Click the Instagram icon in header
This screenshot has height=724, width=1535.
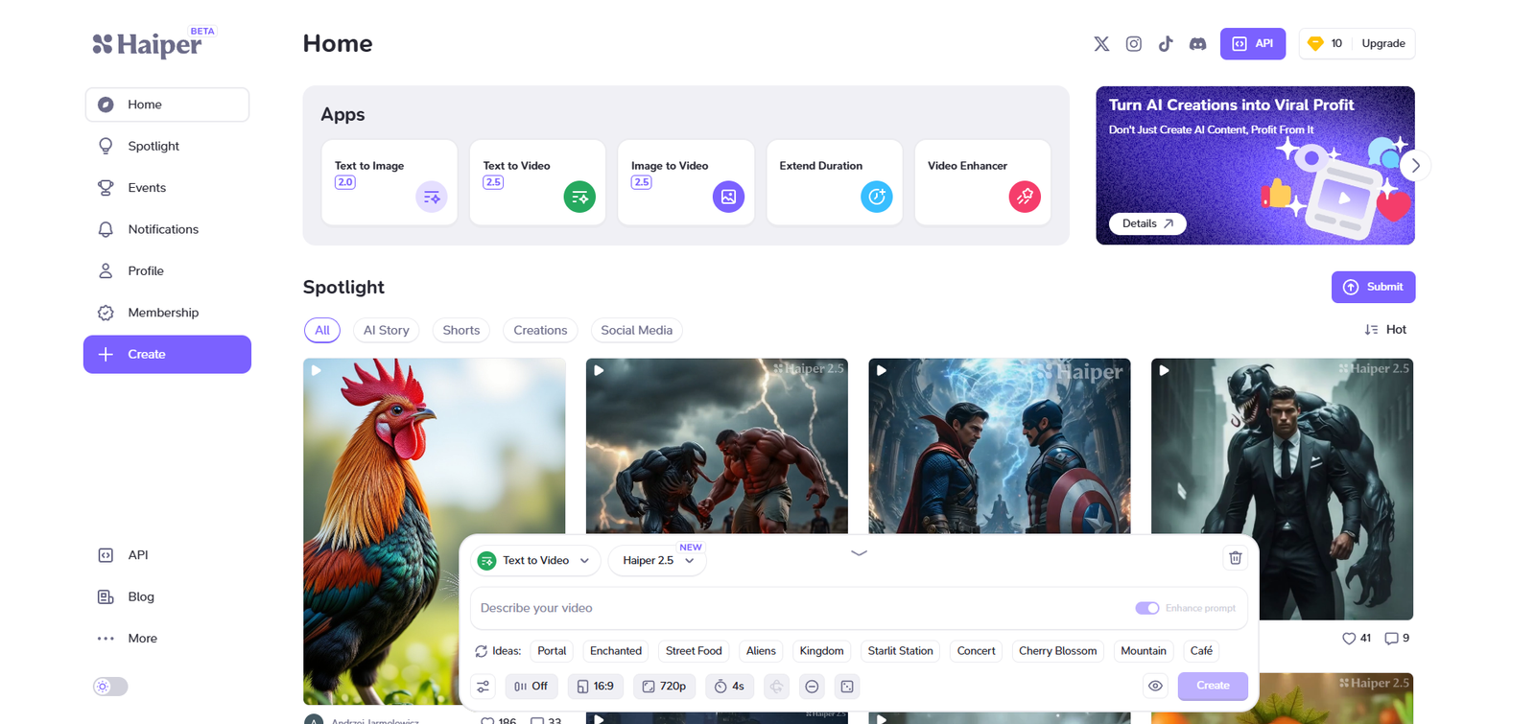(1133, 44)
